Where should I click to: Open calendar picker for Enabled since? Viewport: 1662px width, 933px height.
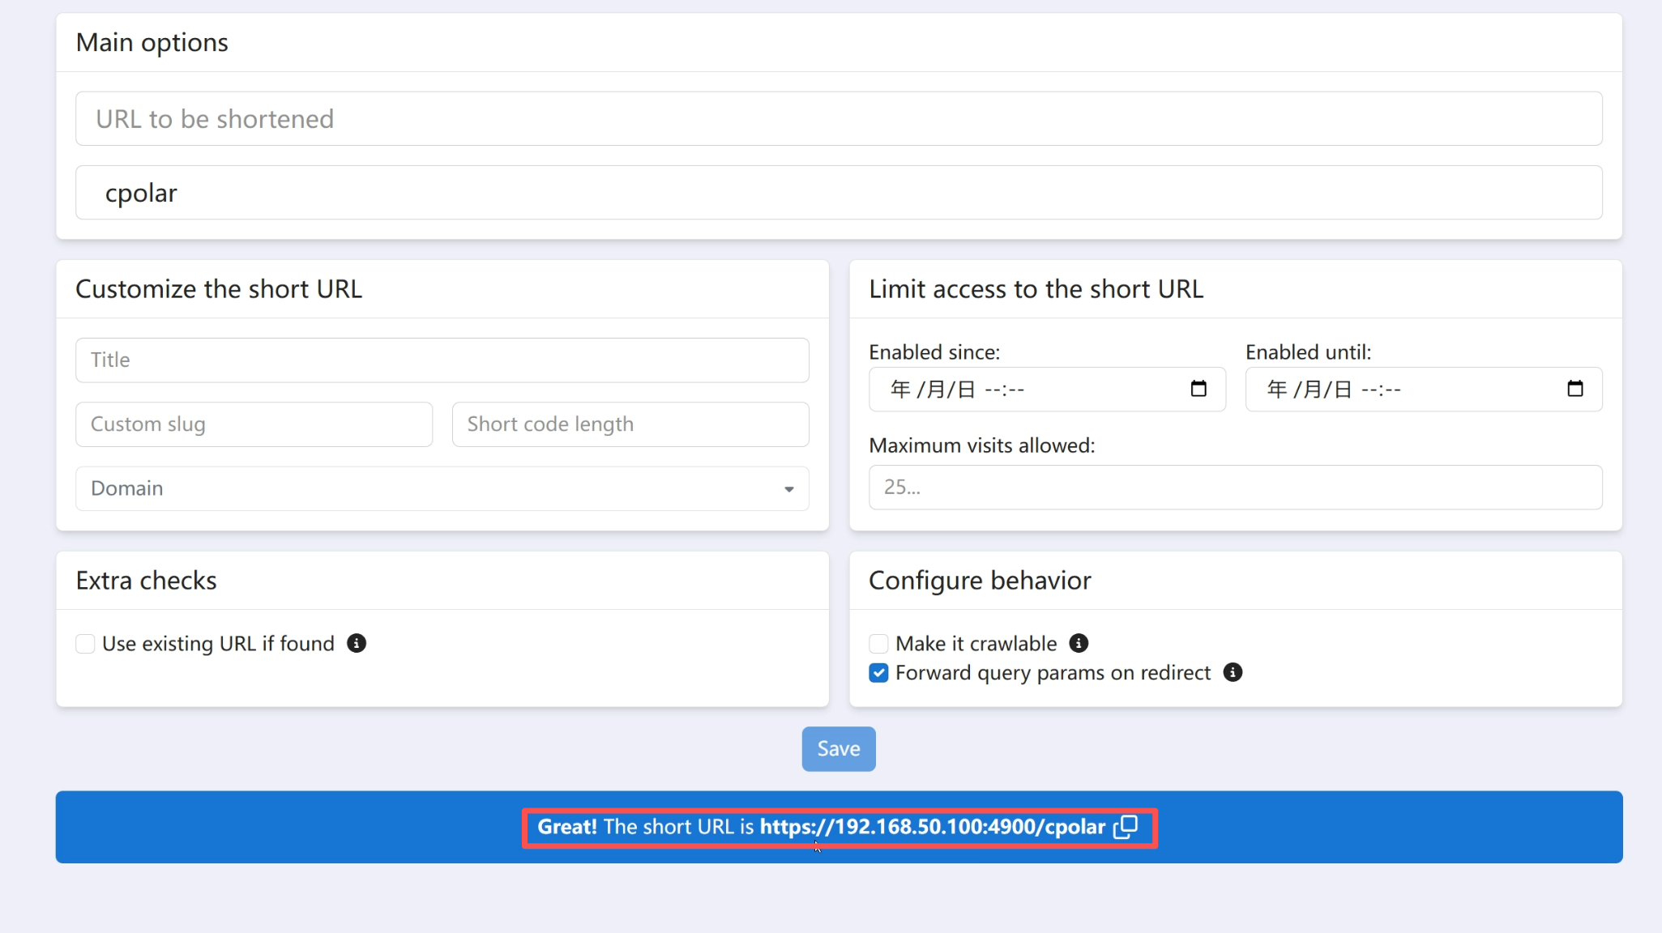(x=1198, y=390)
